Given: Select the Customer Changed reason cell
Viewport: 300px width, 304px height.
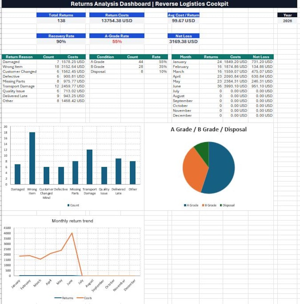Looking at the screenshot, I should tap(19, 71).
